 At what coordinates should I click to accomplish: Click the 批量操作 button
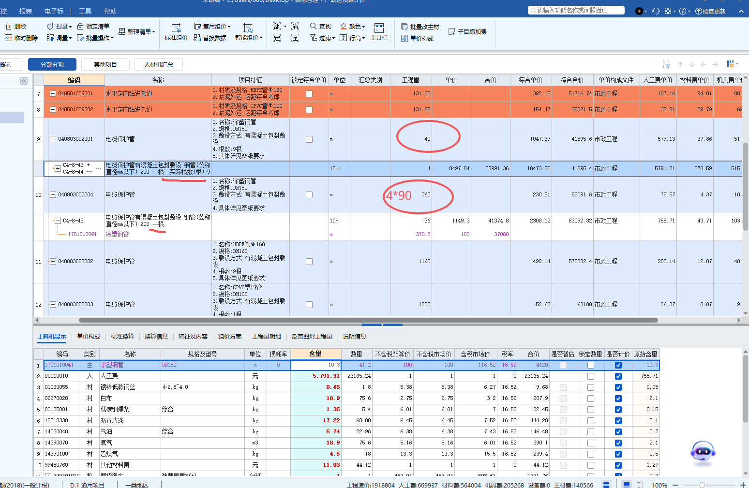tap(95, 38)
